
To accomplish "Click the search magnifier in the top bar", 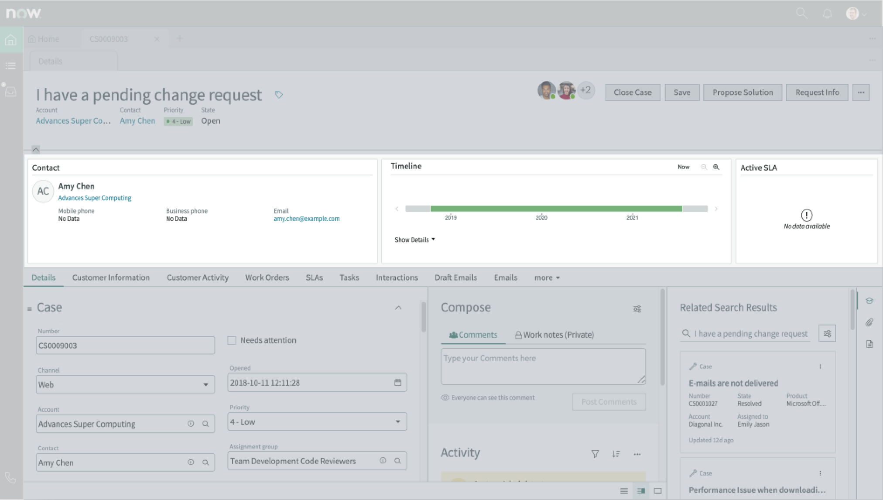I will click(802, 13).
